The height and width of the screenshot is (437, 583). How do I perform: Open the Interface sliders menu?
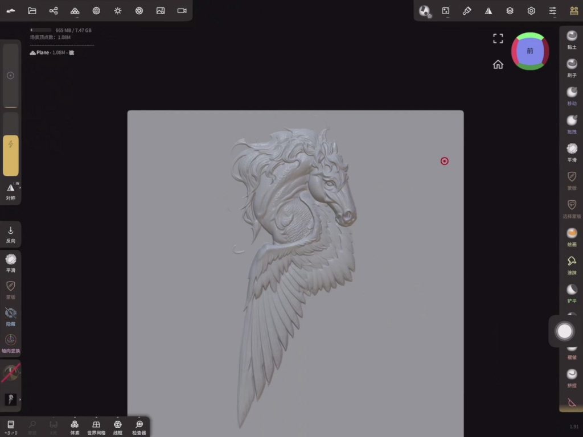[x=553, y=11]
